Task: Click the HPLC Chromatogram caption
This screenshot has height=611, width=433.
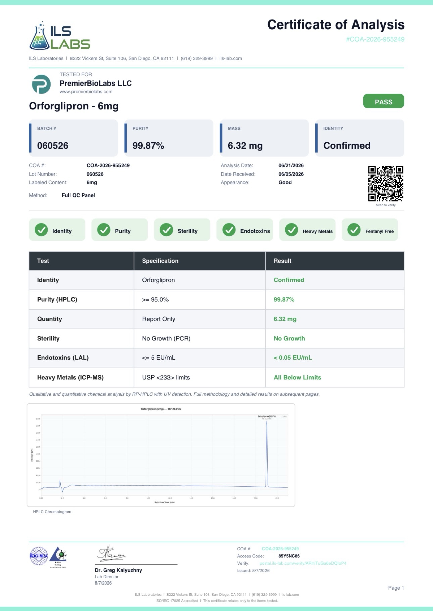Action: click(52, 512)
